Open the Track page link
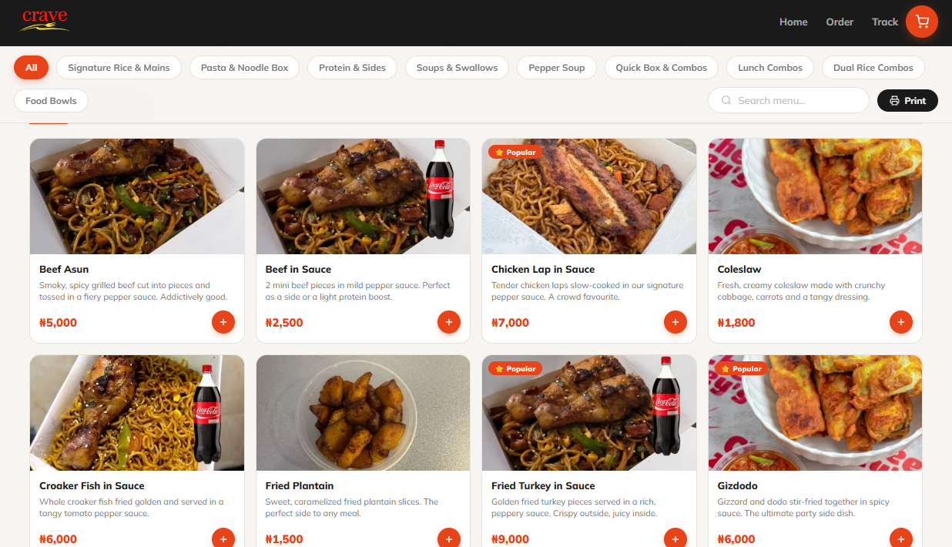 pyautogui.click(x=884, y=22)
